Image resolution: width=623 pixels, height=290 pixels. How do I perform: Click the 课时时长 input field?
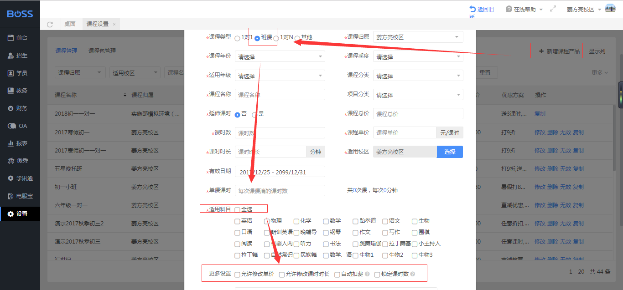270,152
